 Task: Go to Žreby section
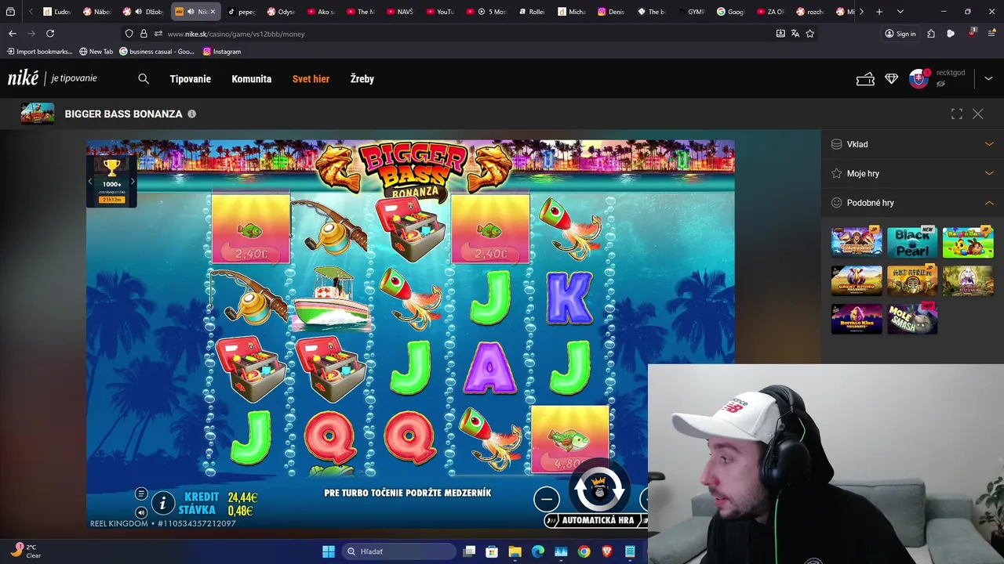pos(362,79)
